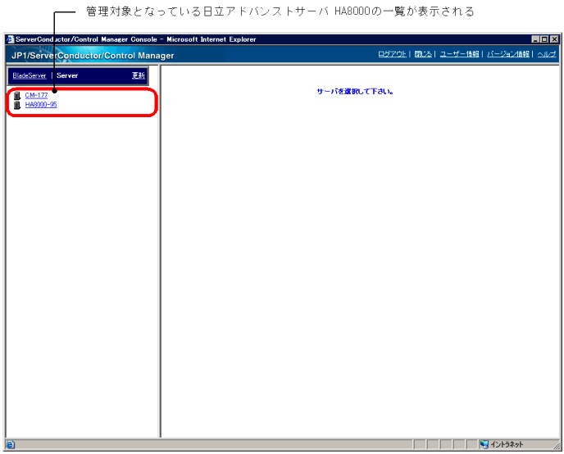Click the 更新 refresh link

coord(138,75)
